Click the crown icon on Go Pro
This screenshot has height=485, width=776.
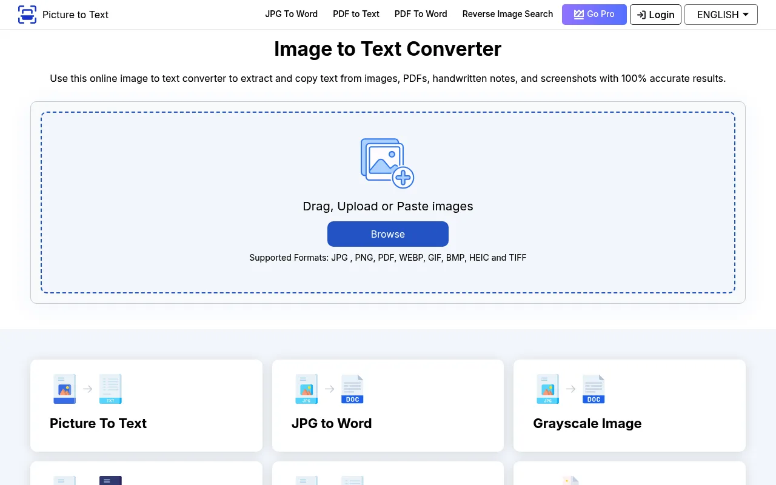tap(579, 14)
